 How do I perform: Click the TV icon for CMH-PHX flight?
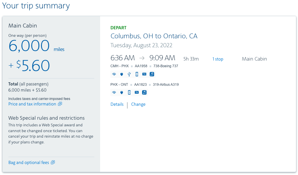point(144,74)
